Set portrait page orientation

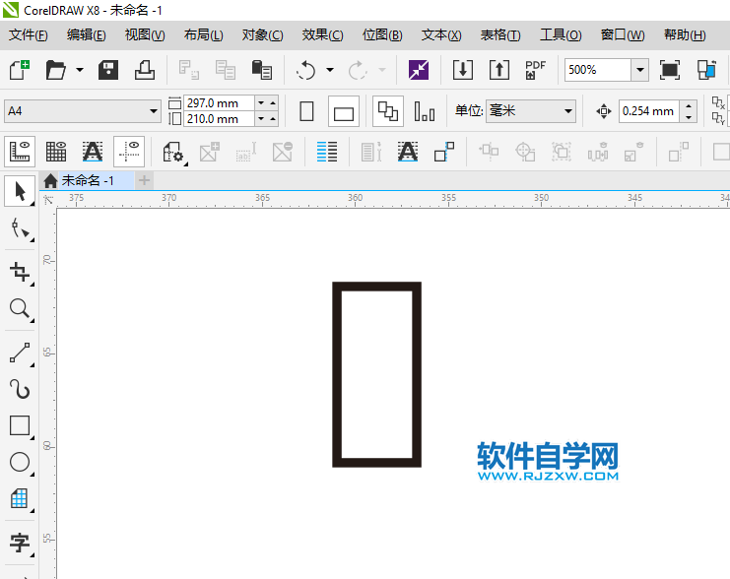click(x=306, y=111)
